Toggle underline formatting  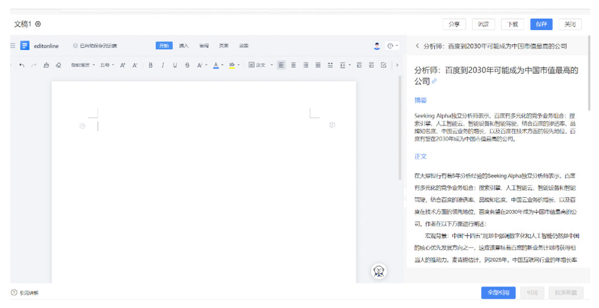click(x=175, y=65)
